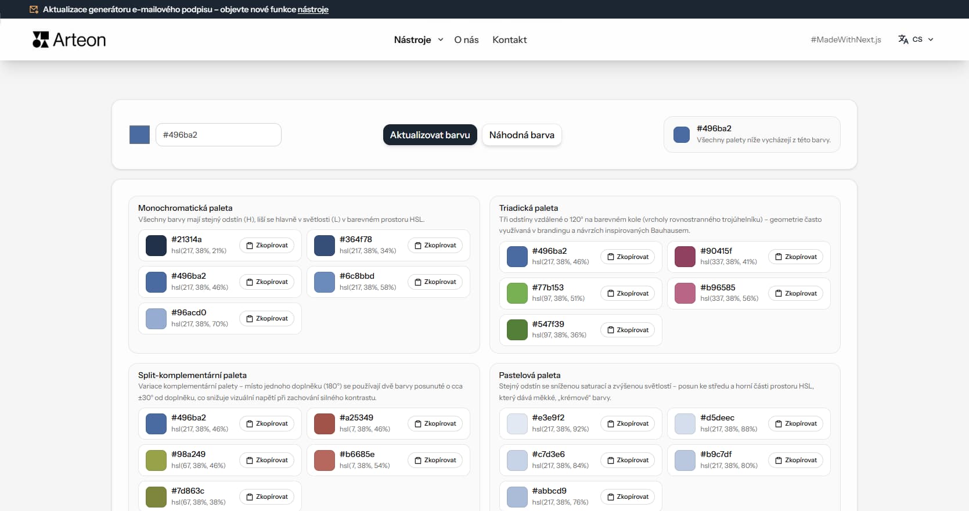
Task: Click clipboard icon beside #90415f
Action: tap(779, 257)
